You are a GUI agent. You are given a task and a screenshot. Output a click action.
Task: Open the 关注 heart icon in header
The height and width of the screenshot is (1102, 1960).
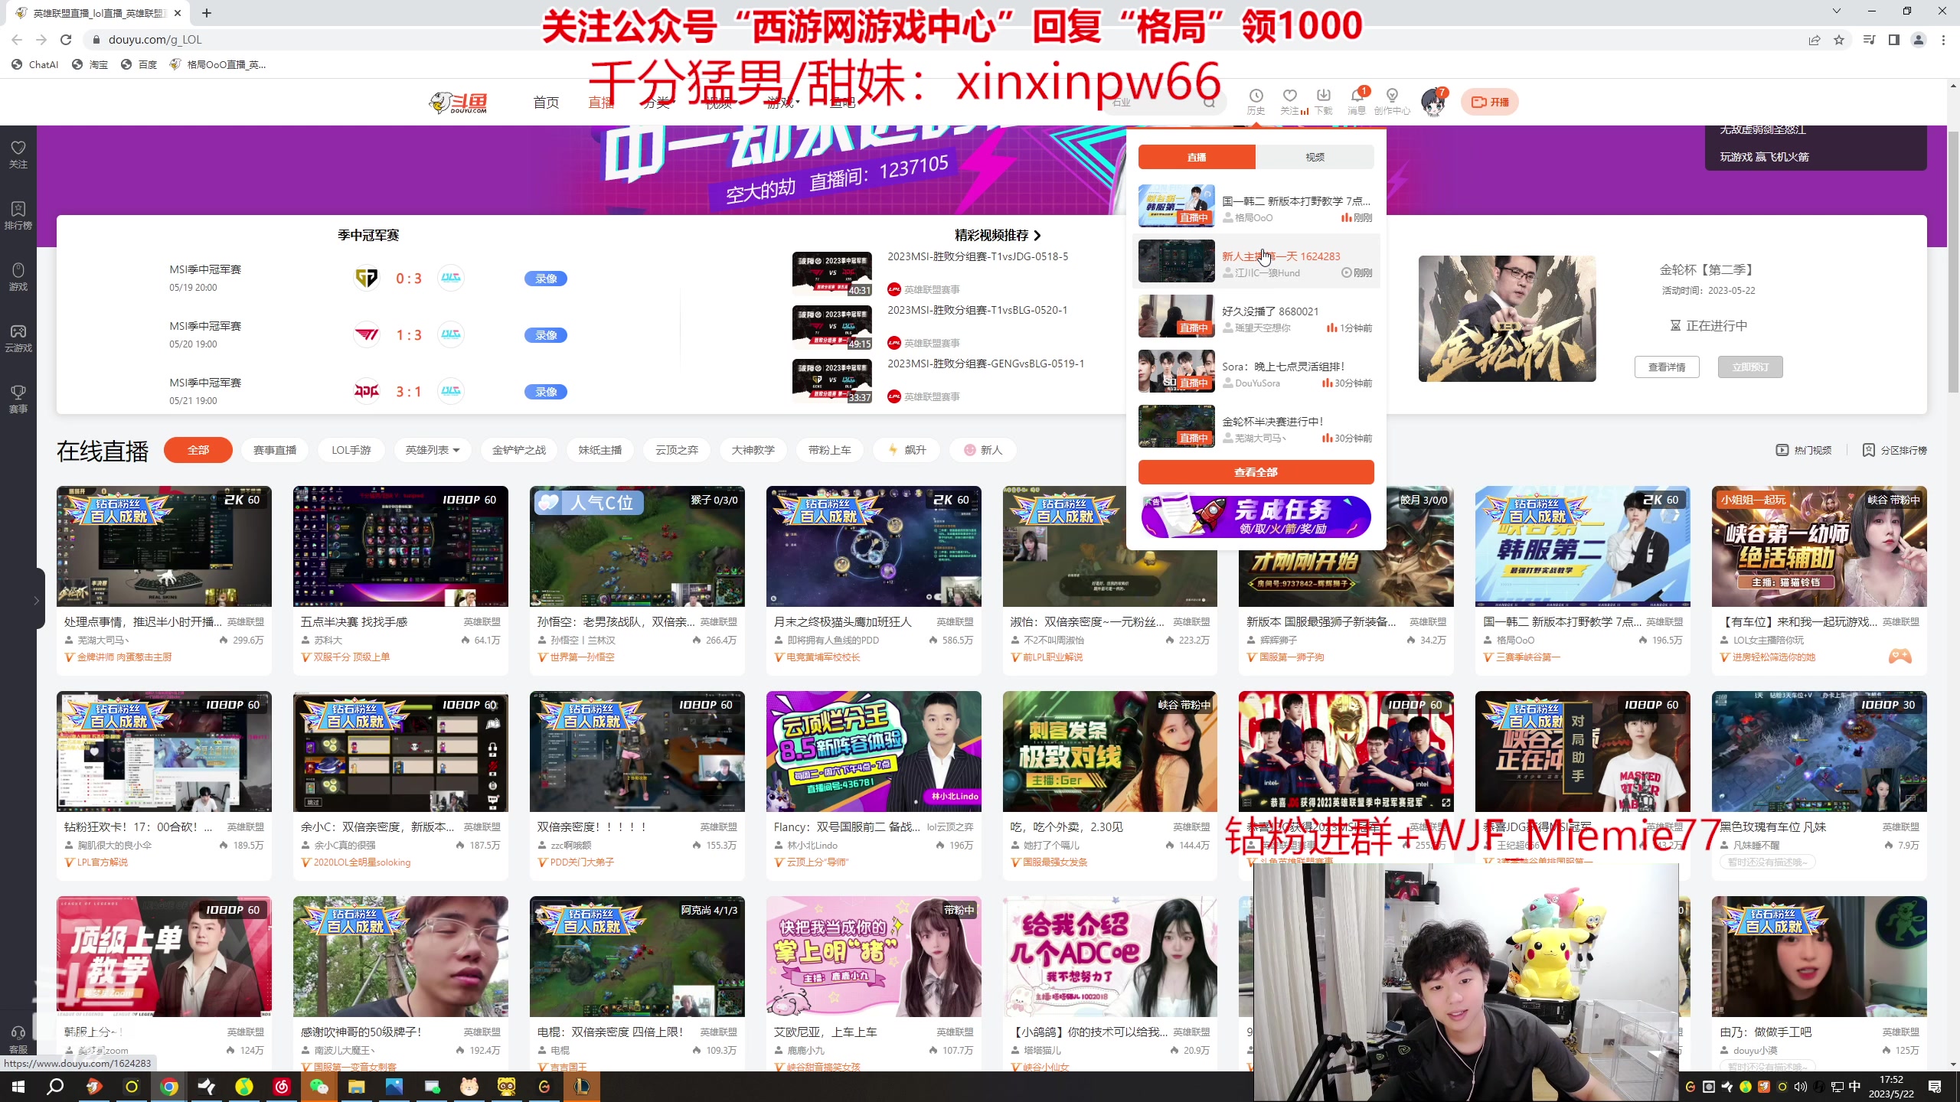(1290, 101)
